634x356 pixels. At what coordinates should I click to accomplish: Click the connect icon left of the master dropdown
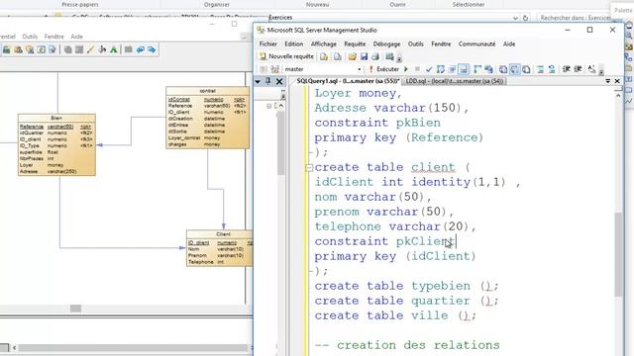coord(264,69)
